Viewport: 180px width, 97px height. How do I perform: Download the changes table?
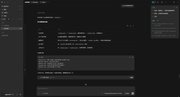tap(130, 26)
